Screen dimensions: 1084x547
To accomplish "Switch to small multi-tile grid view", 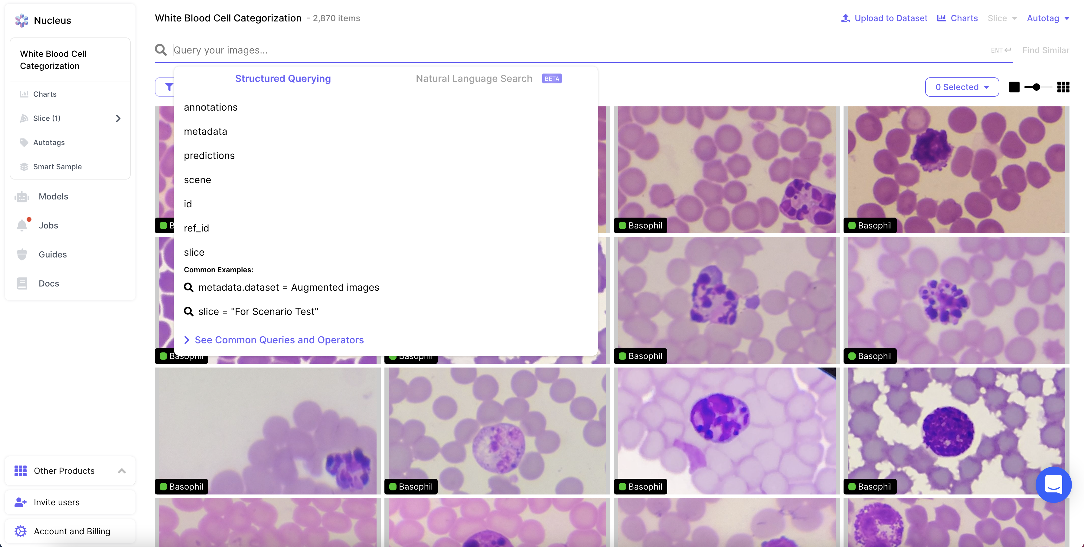I will point(1063,87).
